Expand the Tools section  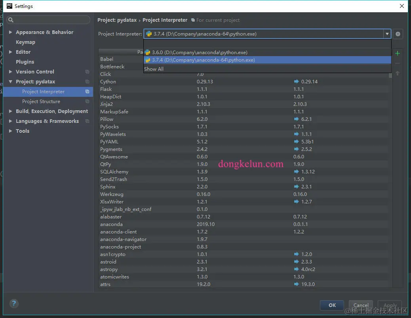point(10,131)
